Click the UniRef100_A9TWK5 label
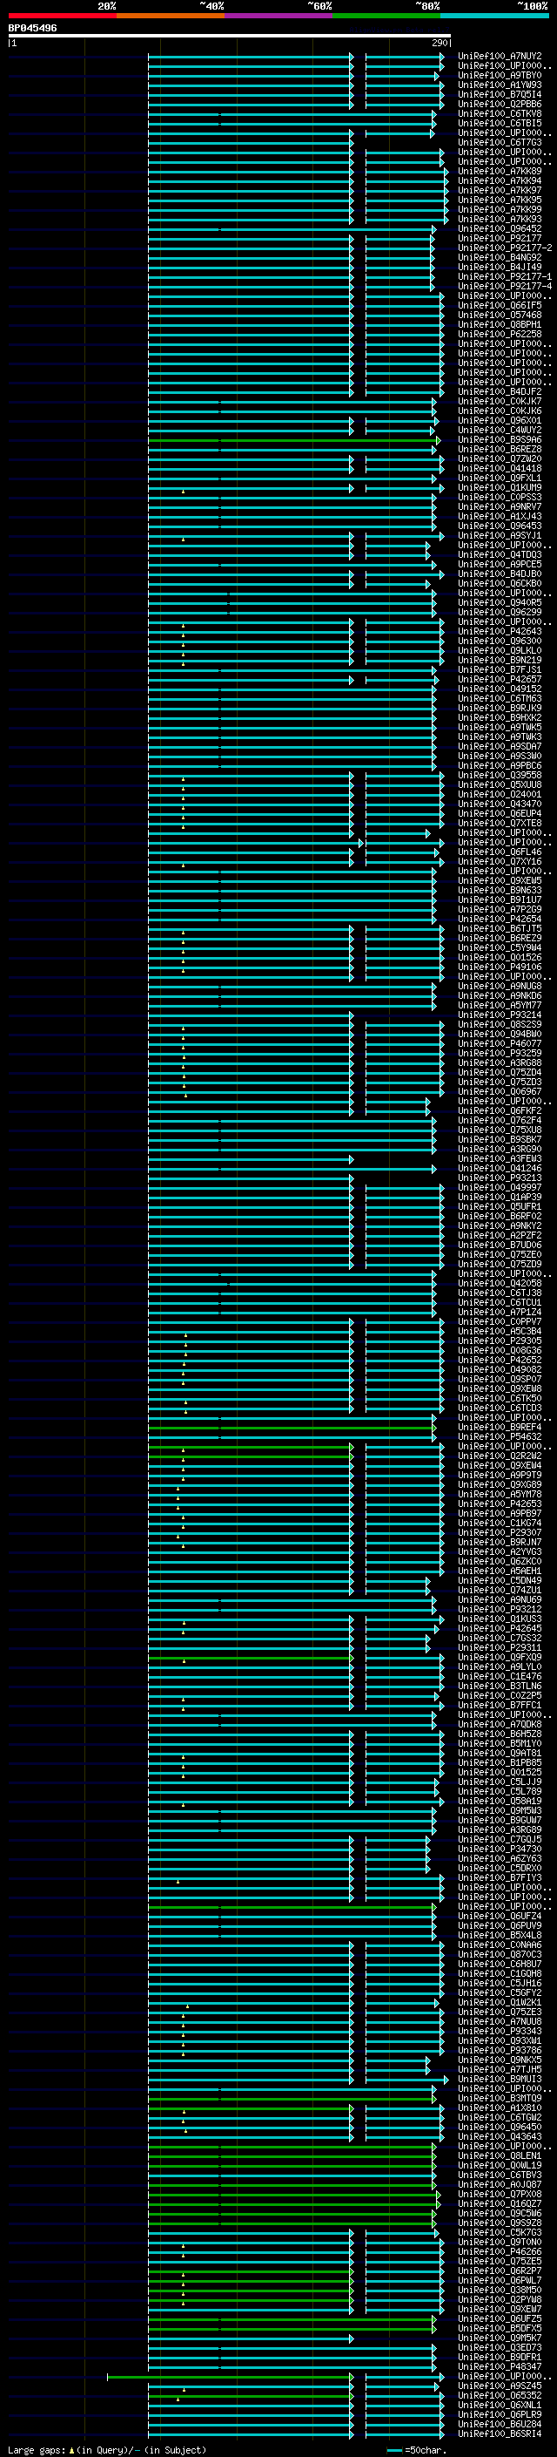Image resolution: width=557 pixels, height=2457 pixels. click(500, 728)
